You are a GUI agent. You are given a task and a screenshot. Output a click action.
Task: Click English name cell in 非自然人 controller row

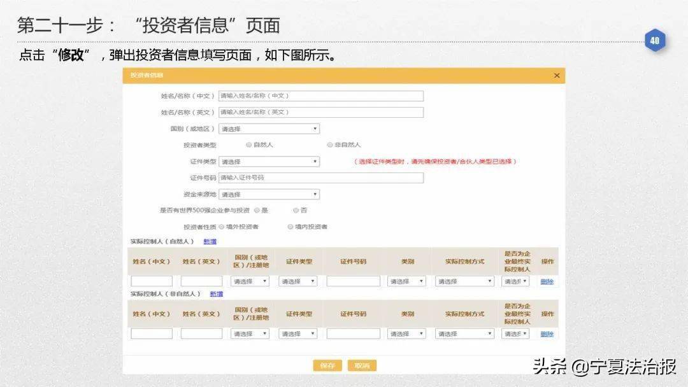pos(201,334)
